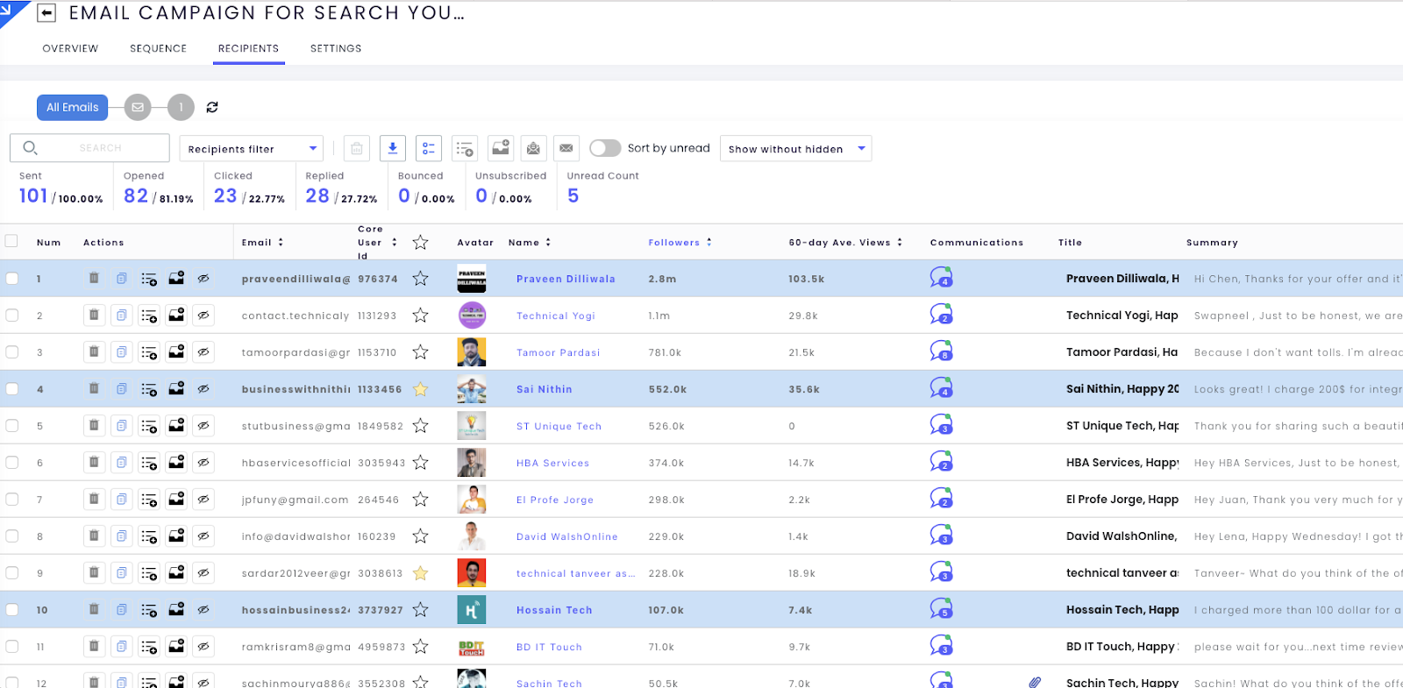
Task: Hide the Hossain Tech row using eye icon
Action: click(x=203, y=610)
